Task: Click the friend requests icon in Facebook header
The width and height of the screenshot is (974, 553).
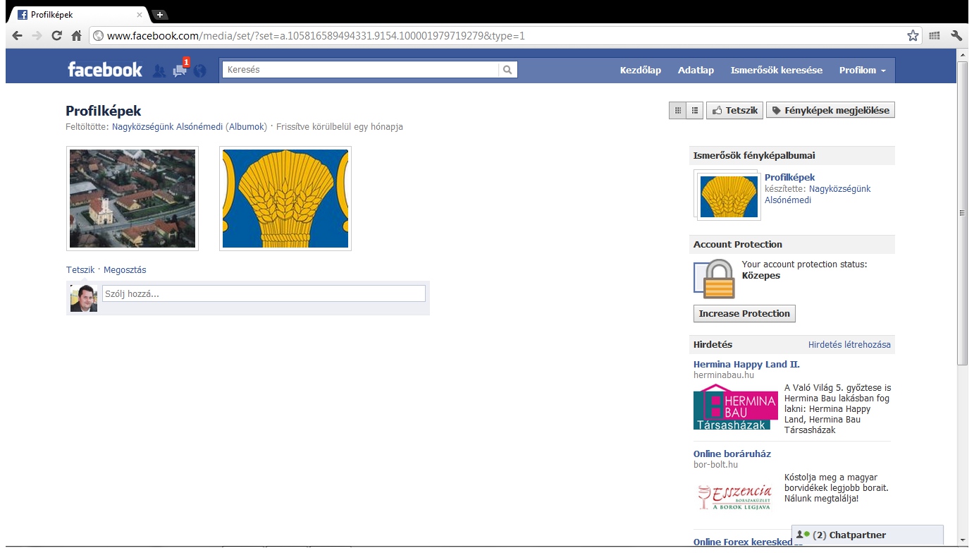Action: pyautogui.click(x=159, y=71)
